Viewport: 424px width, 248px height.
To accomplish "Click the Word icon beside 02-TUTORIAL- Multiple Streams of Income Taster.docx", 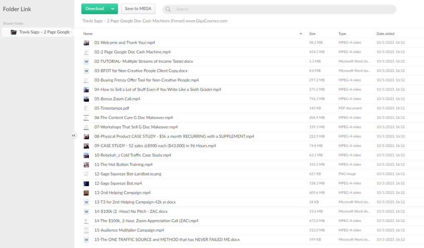I will 87,61.
